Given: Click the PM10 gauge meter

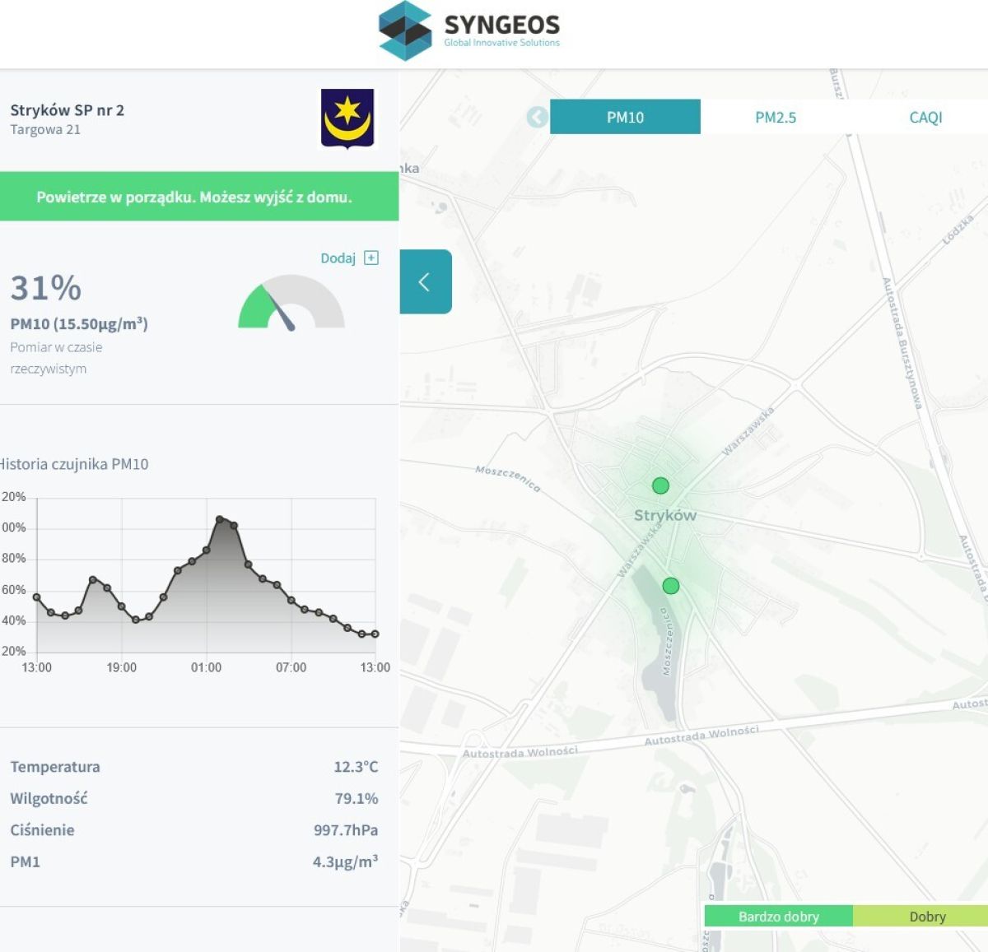Looking at the screenshot, I should coord(291,303).
